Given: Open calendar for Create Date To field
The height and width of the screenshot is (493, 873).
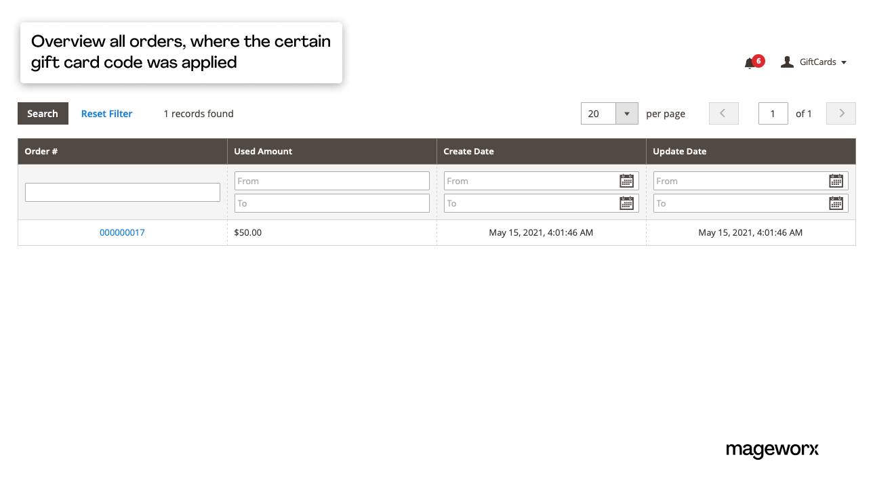Looking at the screenshot, I should 626,203.
